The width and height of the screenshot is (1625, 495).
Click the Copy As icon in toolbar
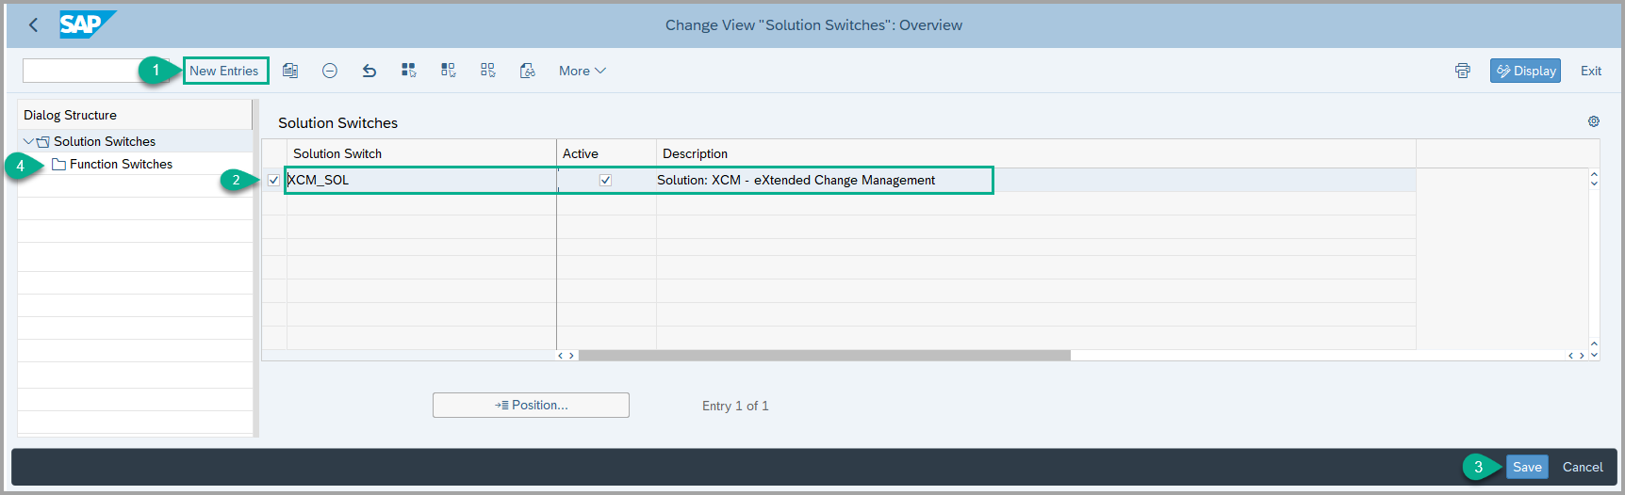pos(290,71)
